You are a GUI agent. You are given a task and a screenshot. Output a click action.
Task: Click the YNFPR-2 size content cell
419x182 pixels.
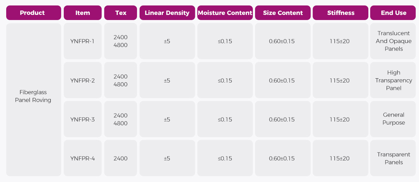(x=282, y=80)
